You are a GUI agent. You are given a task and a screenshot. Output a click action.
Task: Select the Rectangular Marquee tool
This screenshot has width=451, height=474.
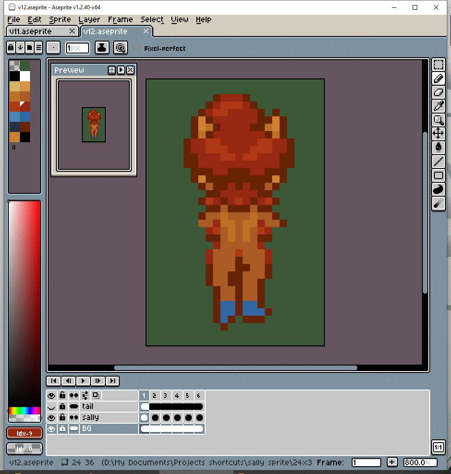438,65
